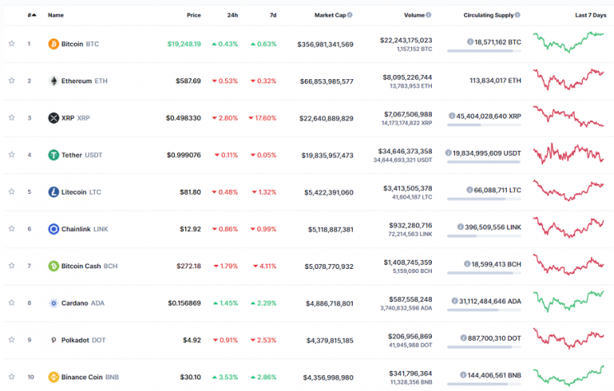Sort by the 7d change column
Image resolution: width=614 pixels, height=391 pixels.
273,15
